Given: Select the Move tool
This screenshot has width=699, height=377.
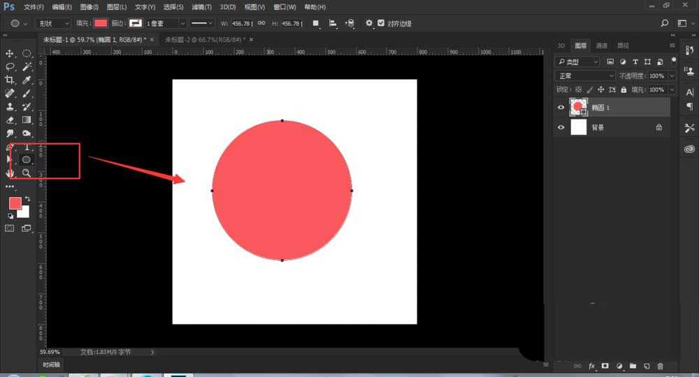Looking at the screenshot, I should (10, 53).
